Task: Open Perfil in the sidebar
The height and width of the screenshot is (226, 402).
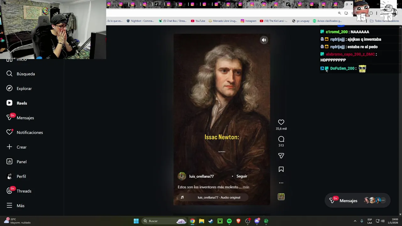Action: [x=16, y=176]
